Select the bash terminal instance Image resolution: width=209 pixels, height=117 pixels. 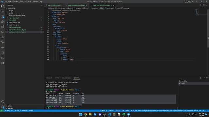point(194,83)
